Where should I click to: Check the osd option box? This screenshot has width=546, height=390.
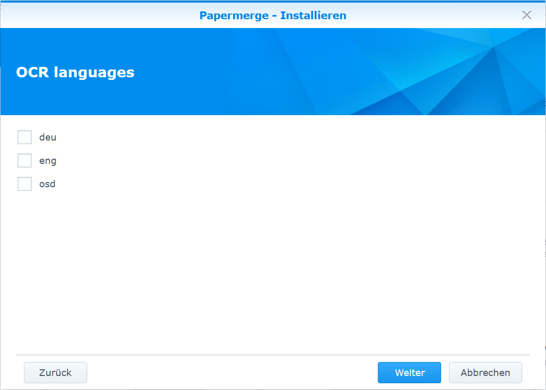point(24,184)
